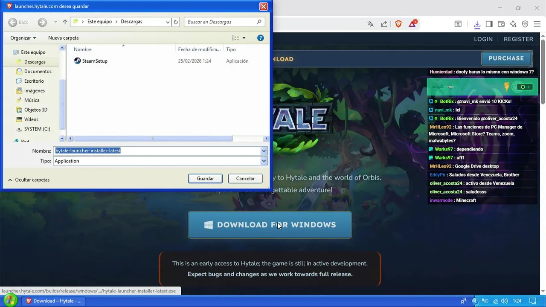Click the share page icon
Image resolution: width=546 pixels, height=307 pixels.
384,24
